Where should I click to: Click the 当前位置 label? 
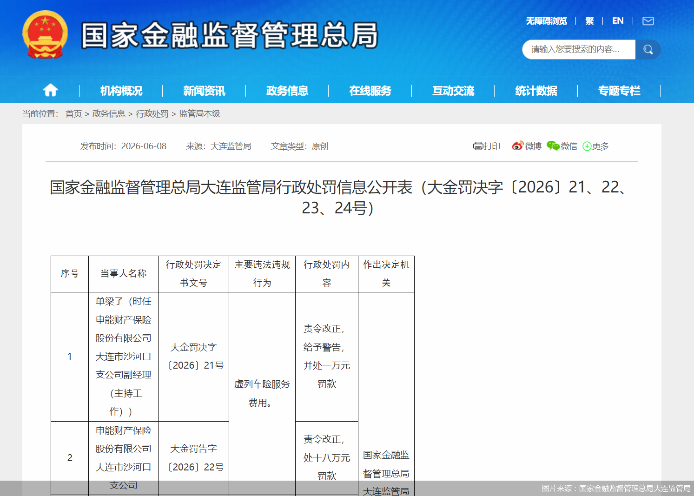point(40,114)
